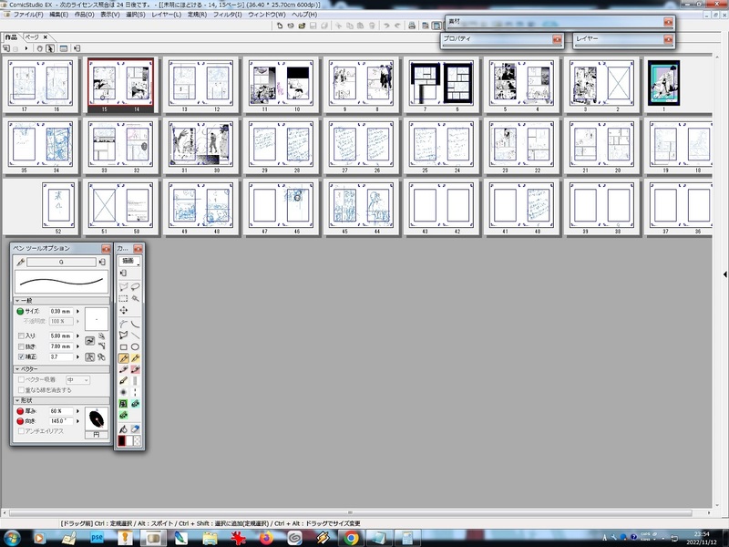Enable the 入り (stroke-in) checkbox
The image size is (729, 547).
(21, 335)
